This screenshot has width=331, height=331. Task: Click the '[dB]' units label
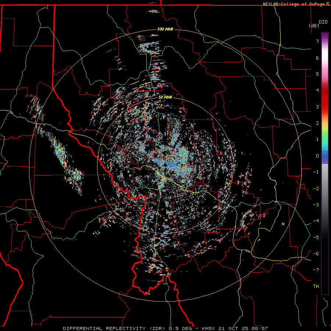pyautogui.click(x=314, y=25)
